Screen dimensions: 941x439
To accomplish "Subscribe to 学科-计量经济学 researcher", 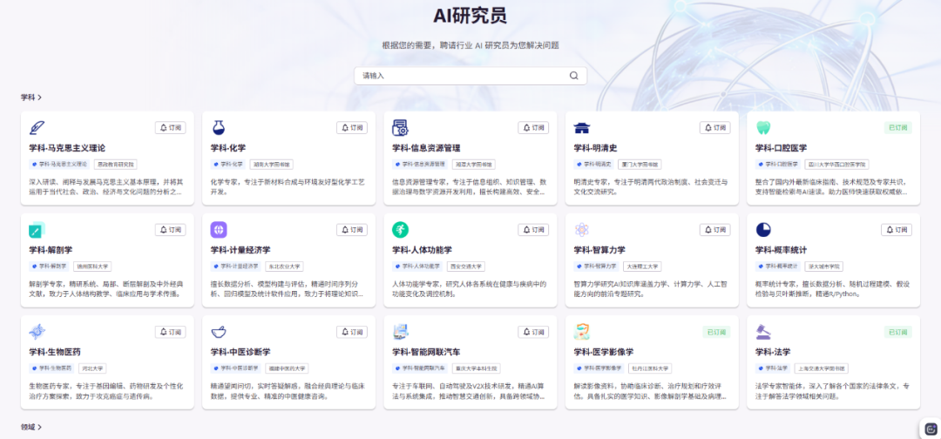I will pyautogui.click(x=352, y=230).
